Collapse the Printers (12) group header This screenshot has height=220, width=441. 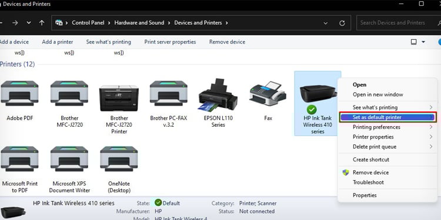point(17,65)
